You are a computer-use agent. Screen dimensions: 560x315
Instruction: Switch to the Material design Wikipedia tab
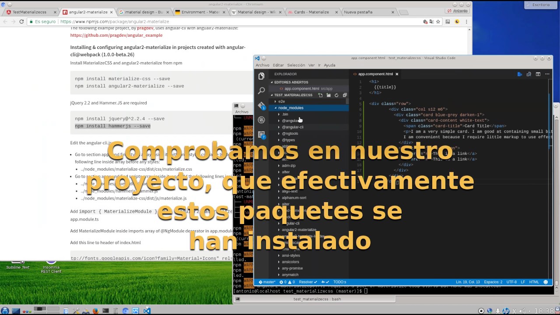(256, 12)
